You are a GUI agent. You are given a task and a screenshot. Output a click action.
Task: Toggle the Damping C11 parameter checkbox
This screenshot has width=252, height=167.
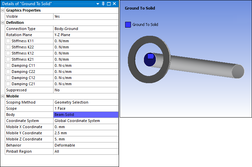[8, 65]
